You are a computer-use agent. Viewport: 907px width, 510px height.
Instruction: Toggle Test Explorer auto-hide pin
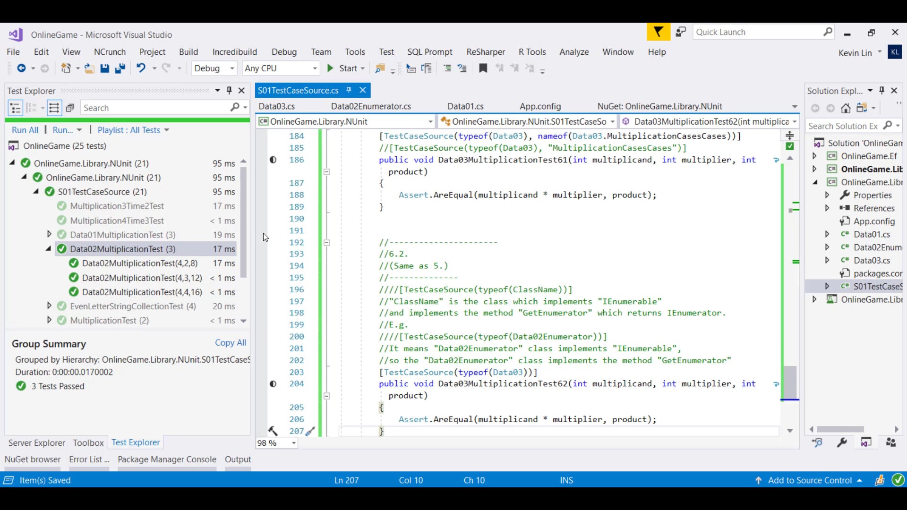point(229,90)
